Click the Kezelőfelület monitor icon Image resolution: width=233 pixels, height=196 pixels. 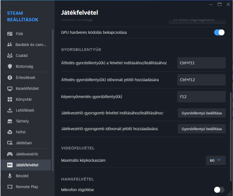pyautogui.click(x=10, y=89)
